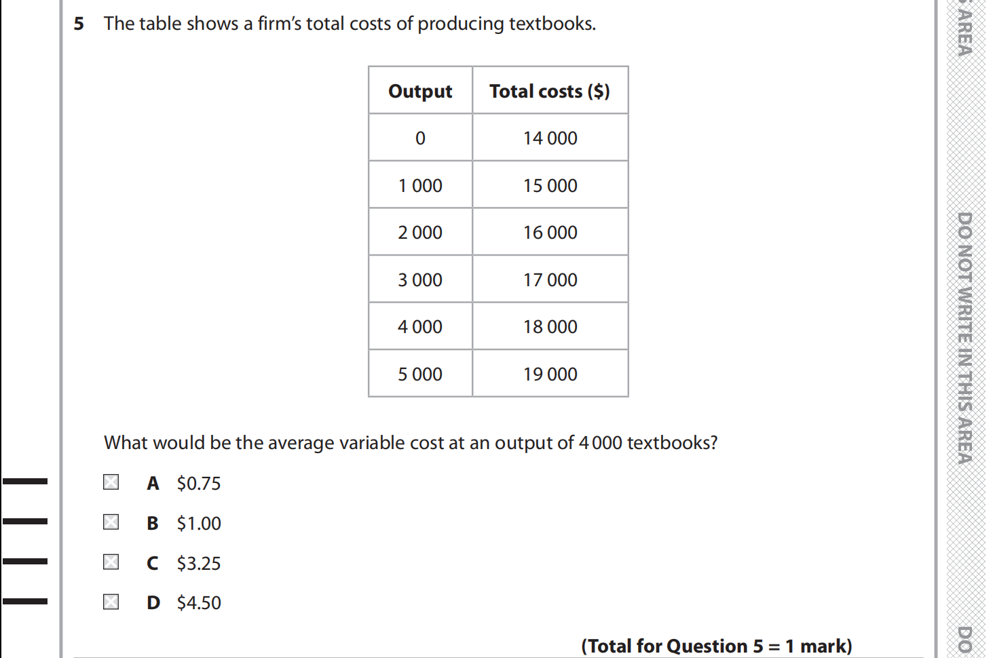Click the average variable cost question text
Viewport: 995px width, 658px height.
tap(411, 443)
